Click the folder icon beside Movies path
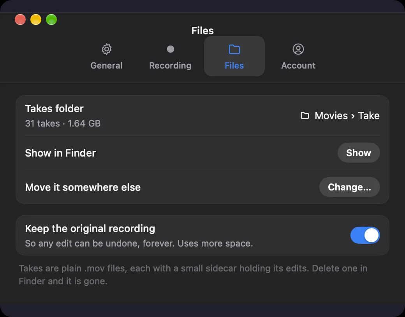The image size is (405, 317). pos(305,116)
